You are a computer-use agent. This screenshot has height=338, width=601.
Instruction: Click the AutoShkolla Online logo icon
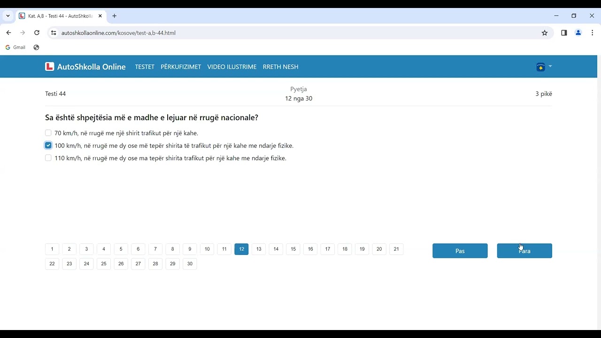tap(50, 67)
